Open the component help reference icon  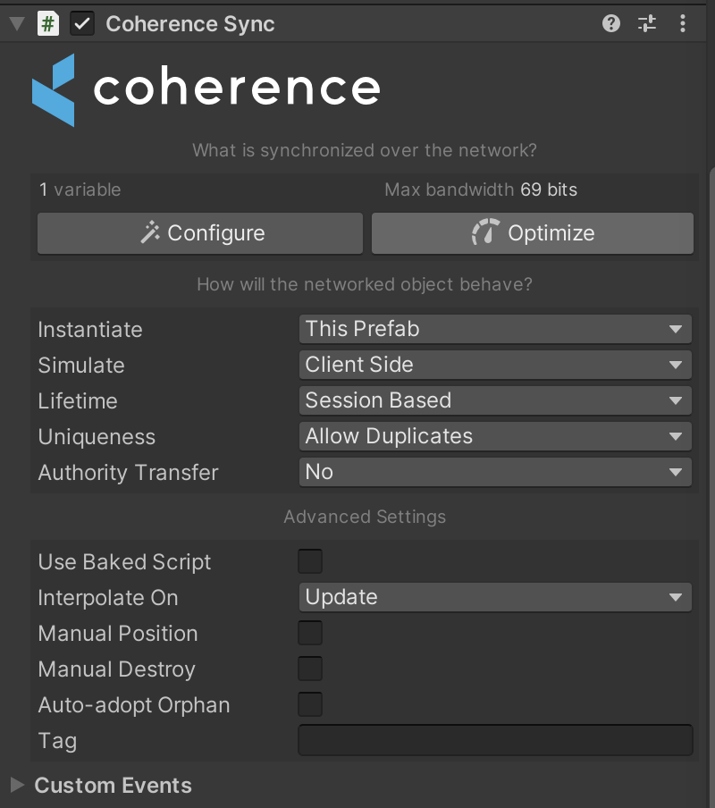click(611, 24)
